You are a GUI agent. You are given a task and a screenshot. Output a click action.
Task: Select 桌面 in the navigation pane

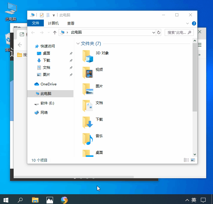point(47,53)
